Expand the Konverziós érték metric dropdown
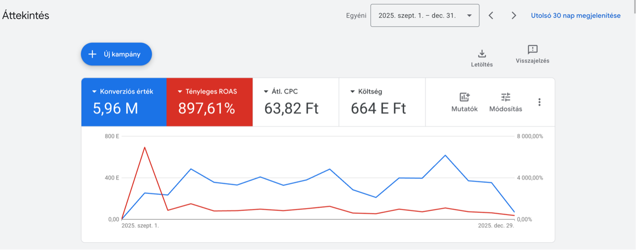 (x=95, y=91)
